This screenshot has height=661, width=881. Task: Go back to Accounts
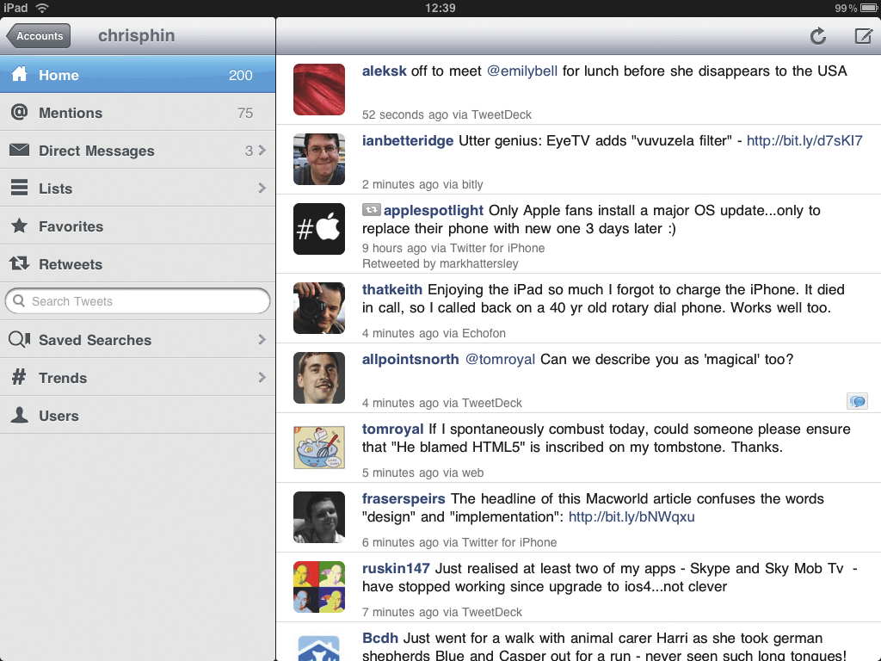(x=38, y=36)
